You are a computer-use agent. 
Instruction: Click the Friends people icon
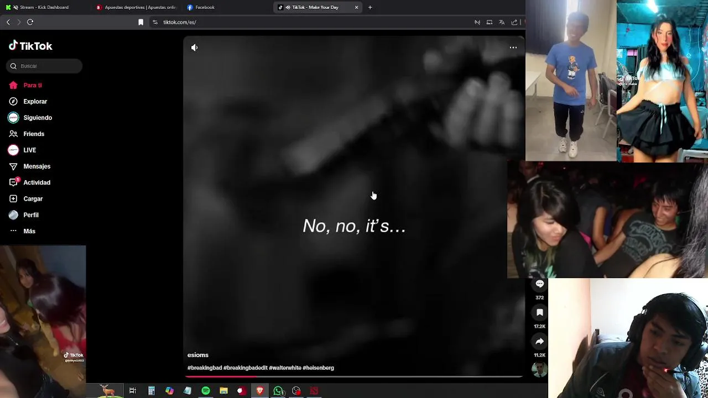point(13,134)
